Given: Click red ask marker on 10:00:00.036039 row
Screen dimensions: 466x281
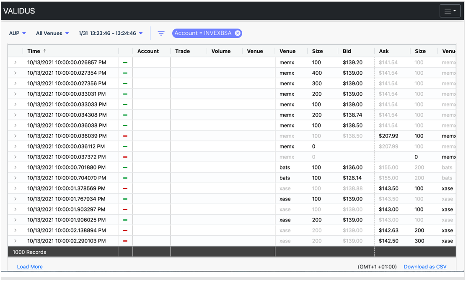Looking at the screenshot, I should tap(125, 136).
